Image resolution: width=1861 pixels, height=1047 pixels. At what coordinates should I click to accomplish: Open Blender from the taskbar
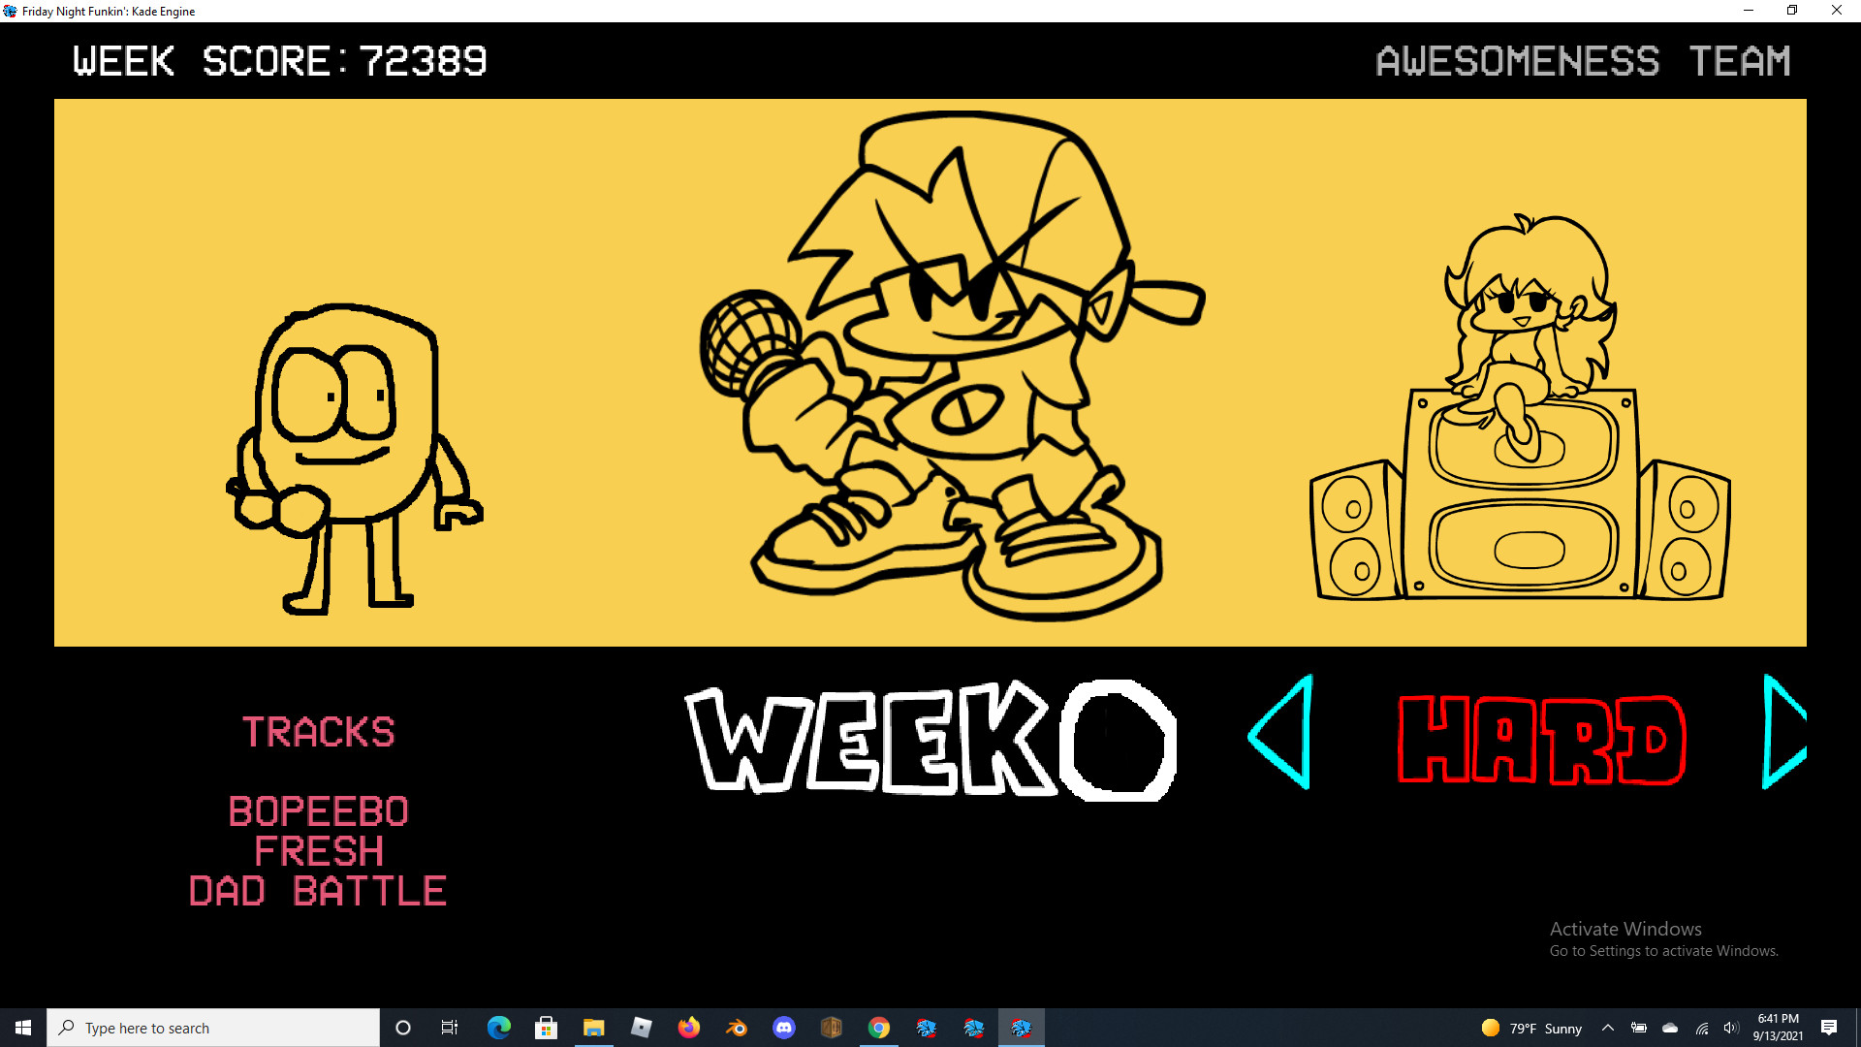[x=737, y=1028]
